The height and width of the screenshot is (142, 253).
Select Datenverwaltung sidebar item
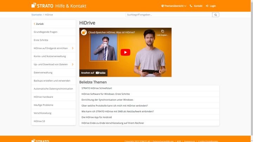click(x=53, y=73)
